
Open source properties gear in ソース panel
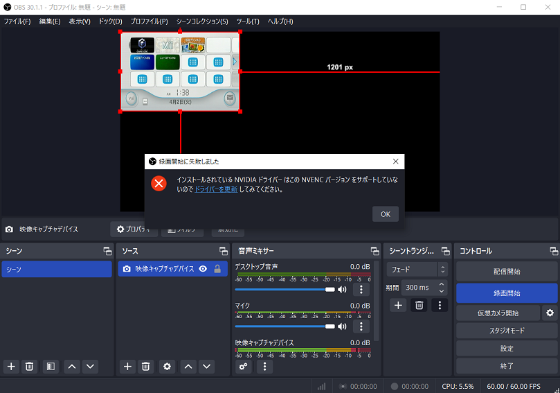(x=167, y=367)
